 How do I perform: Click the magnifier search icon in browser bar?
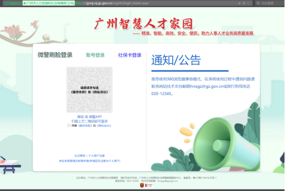point(258,3)
